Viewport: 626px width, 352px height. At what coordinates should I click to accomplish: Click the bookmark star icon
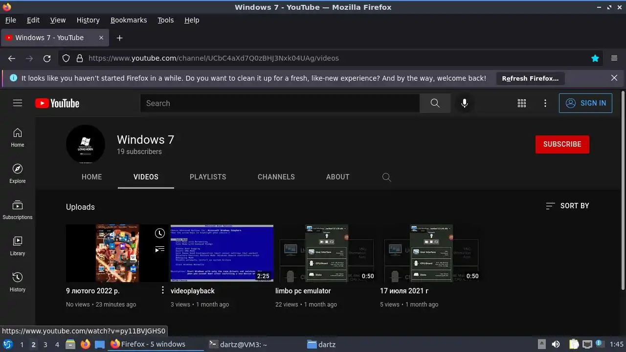(595, 58)
